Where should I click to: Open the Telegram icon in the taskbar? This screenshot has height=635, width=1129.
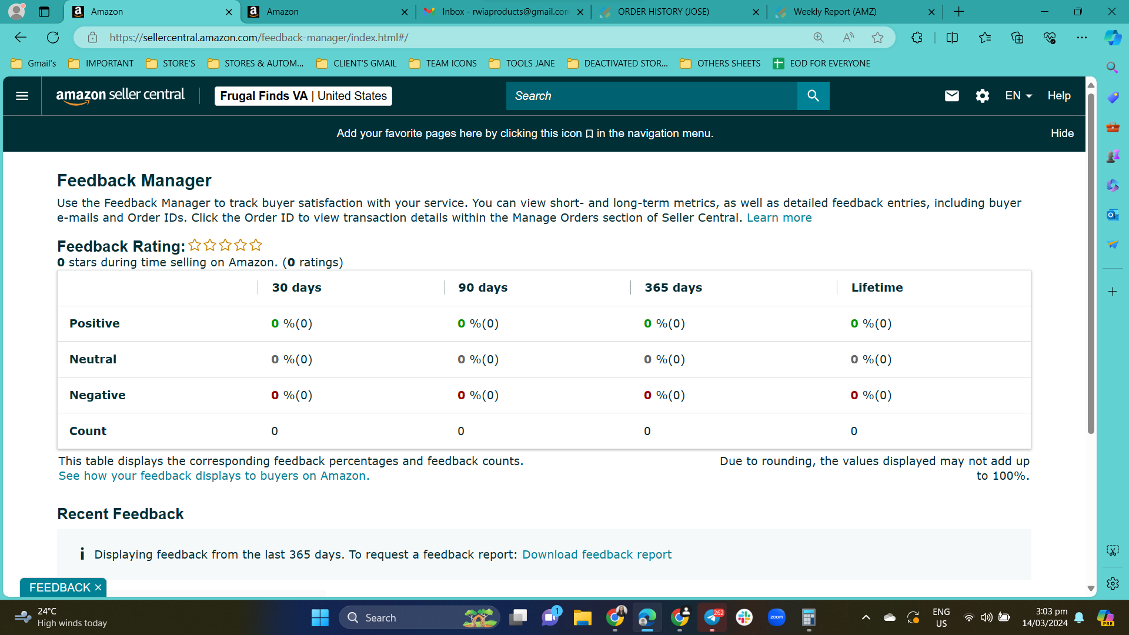(712, 618)
